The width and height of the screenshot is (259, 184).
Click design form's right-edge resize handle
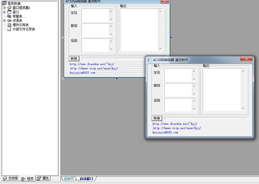click(x=171, y=38)
